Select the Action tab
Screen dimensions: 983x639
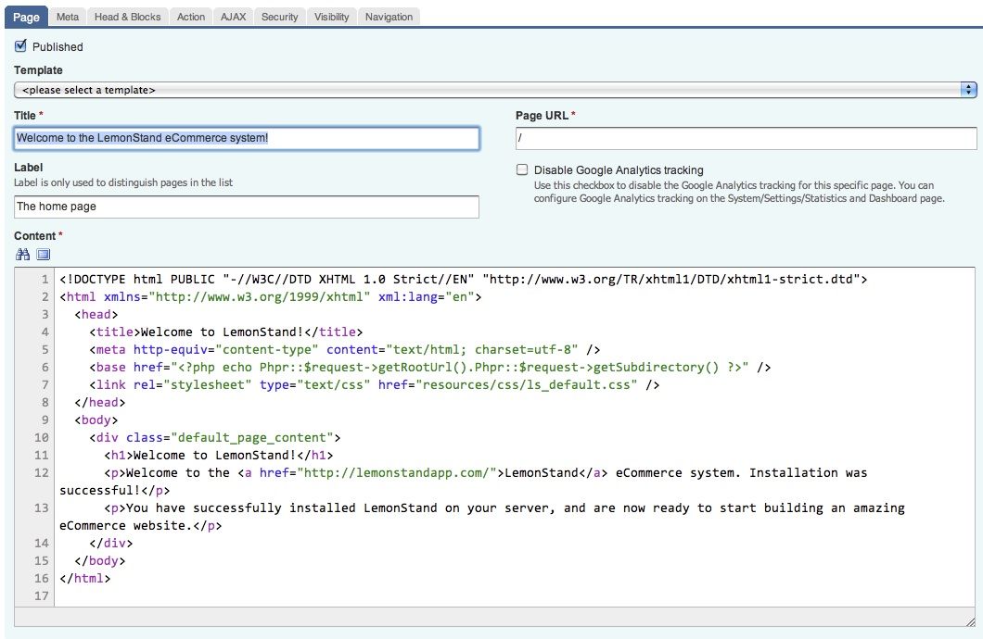tap(190, 16)
